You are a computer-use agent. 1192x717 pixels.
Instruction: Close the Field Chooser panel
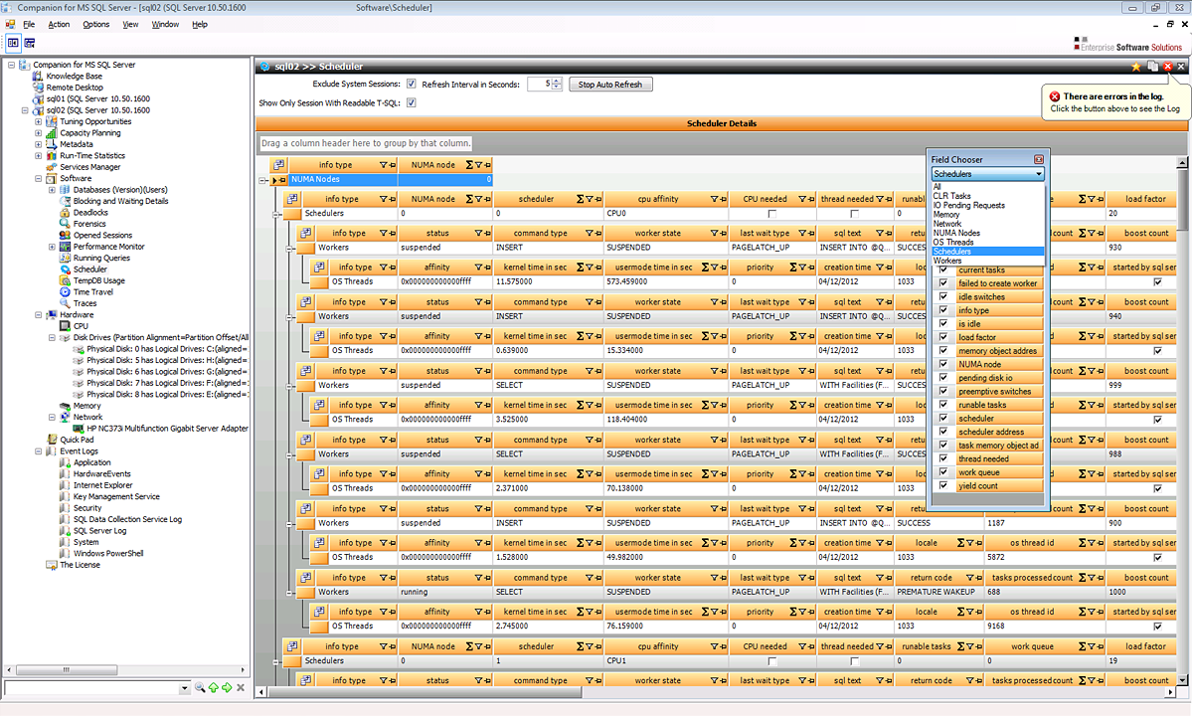tap(1039, 160)
